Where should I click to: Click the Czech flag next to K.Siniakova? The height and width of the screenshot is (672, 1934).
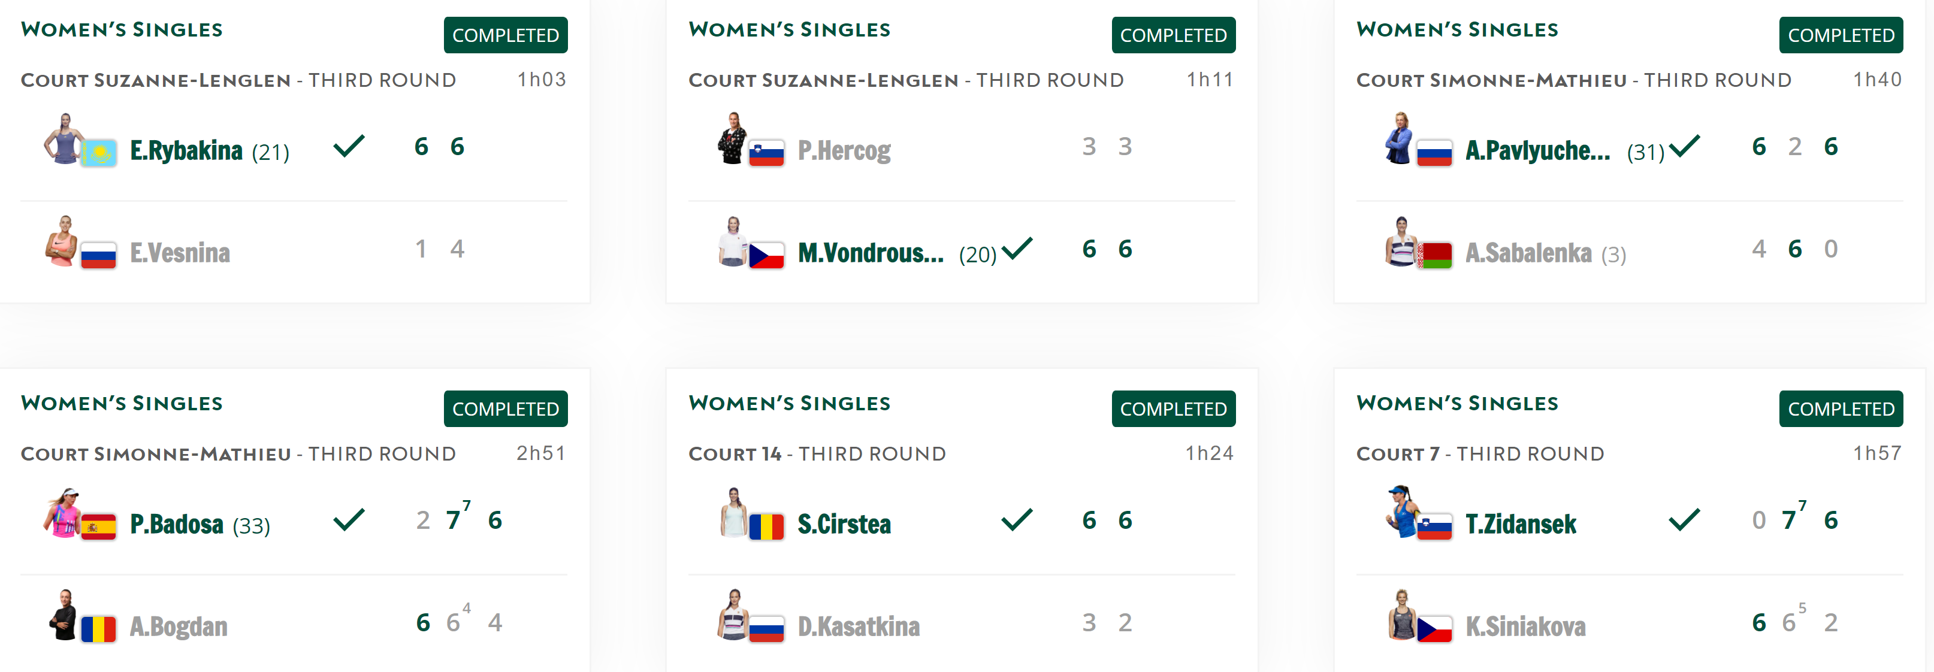click(1434, 629)
